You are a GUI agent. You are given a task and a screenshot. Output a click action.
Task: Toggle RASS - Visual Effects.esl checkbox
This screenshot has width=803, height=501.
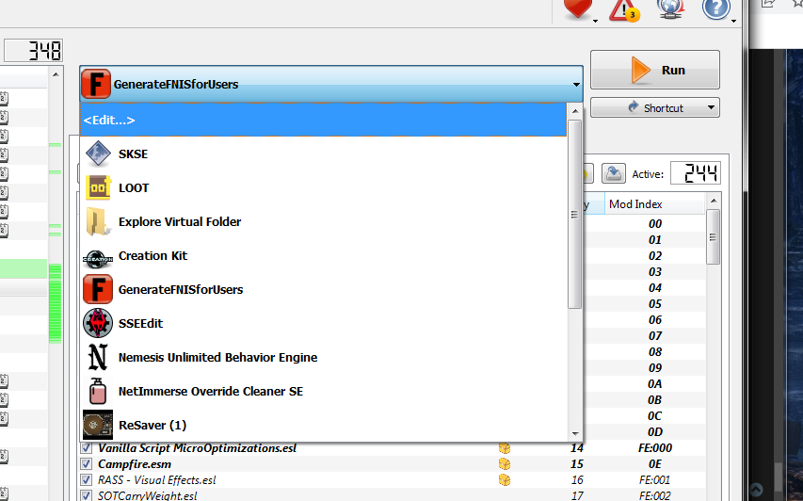click(x=86, y=480)
